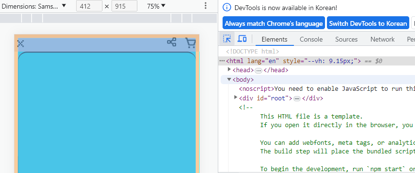
Task: Click the three dots beside html element
Action: coord(222,61)
